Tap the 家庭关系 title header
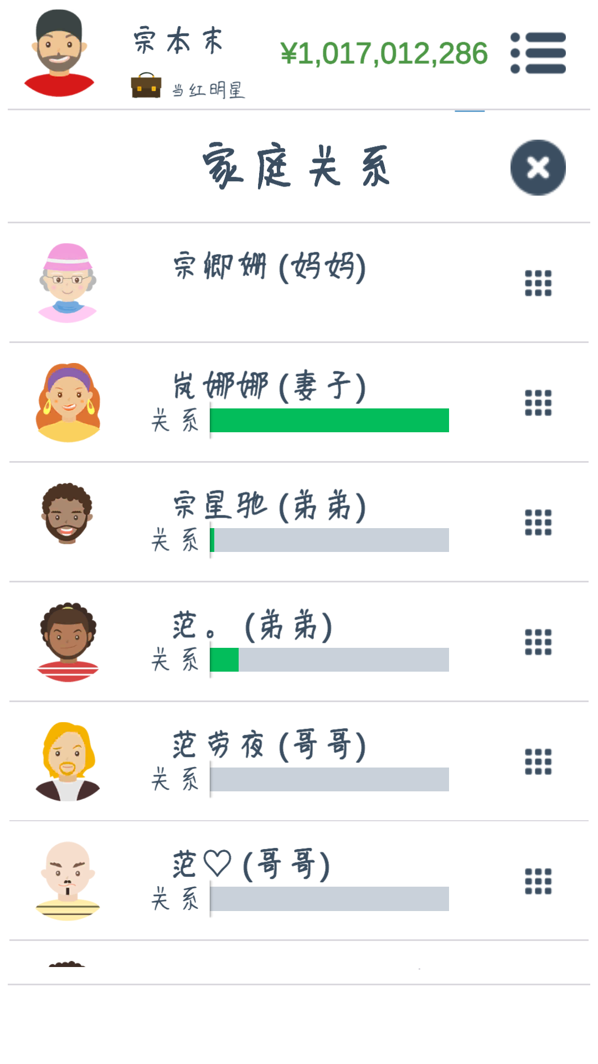The width and height of the screenshot is (598, 1064). point(297,166)
